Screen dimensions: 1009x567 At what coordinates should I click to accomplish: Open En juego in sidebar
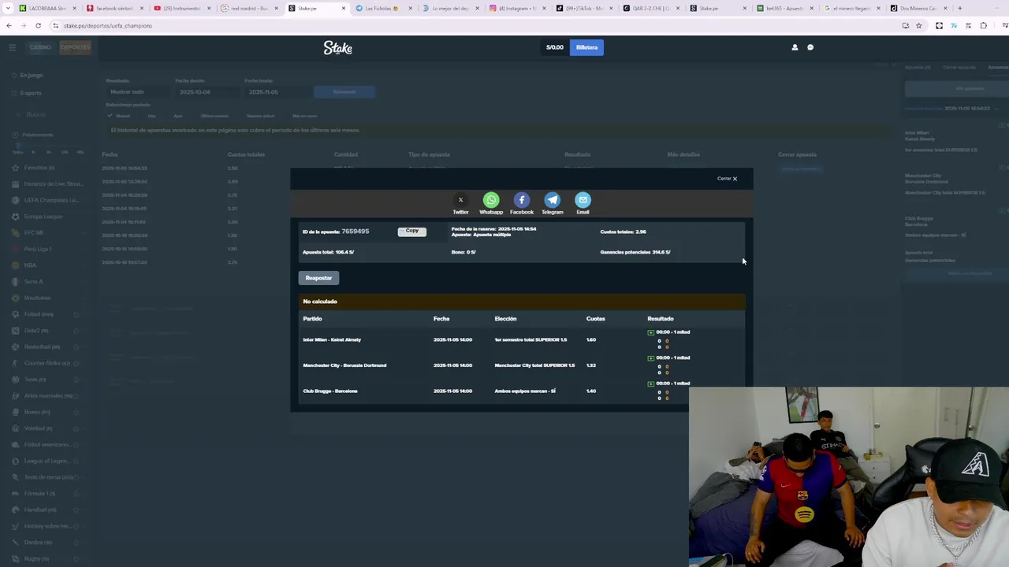click(x=32, y=75)
